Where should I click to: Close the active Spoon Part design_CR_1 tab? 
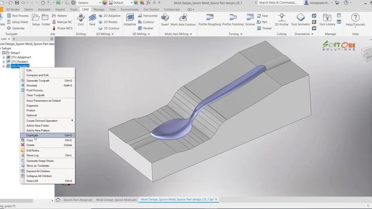coord(216,200)
